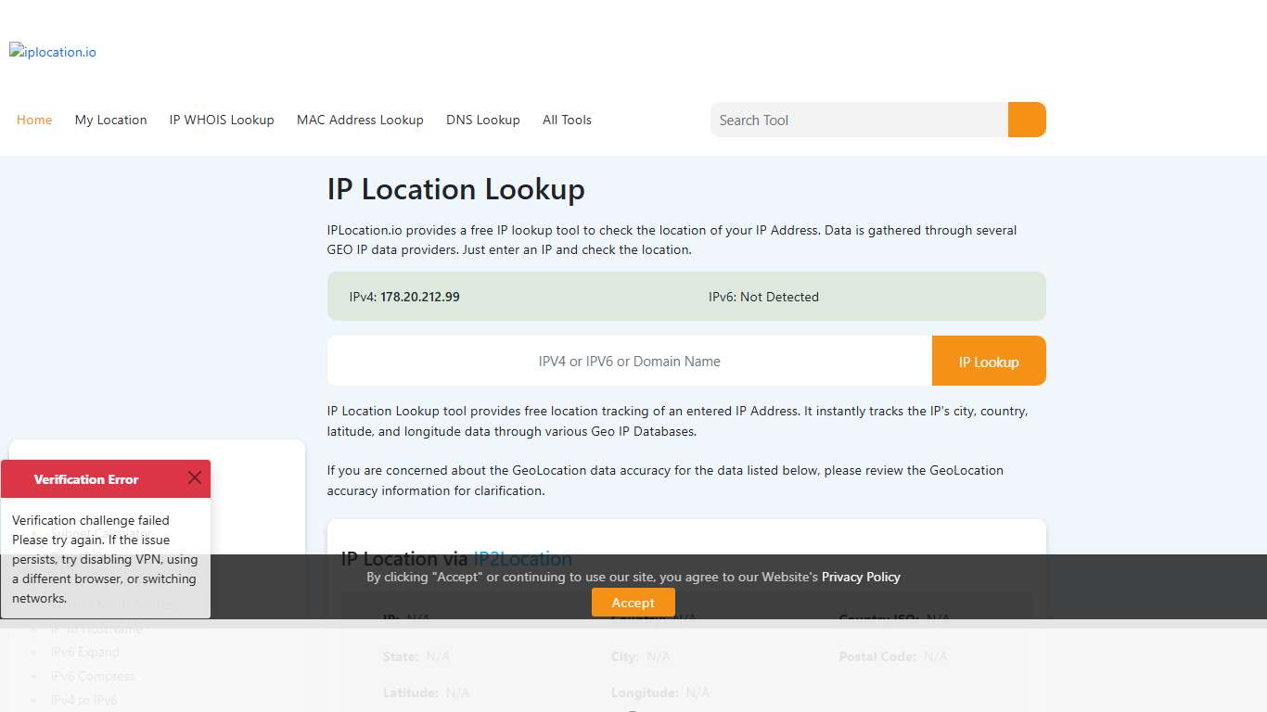
Task: Click the iplocation.io logo
Action: coord(52,51)
